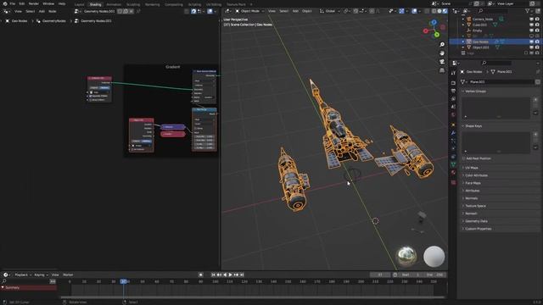Open the Scene properties tab
This screenshot has height=305, width=543.
(x=453, y=107)
